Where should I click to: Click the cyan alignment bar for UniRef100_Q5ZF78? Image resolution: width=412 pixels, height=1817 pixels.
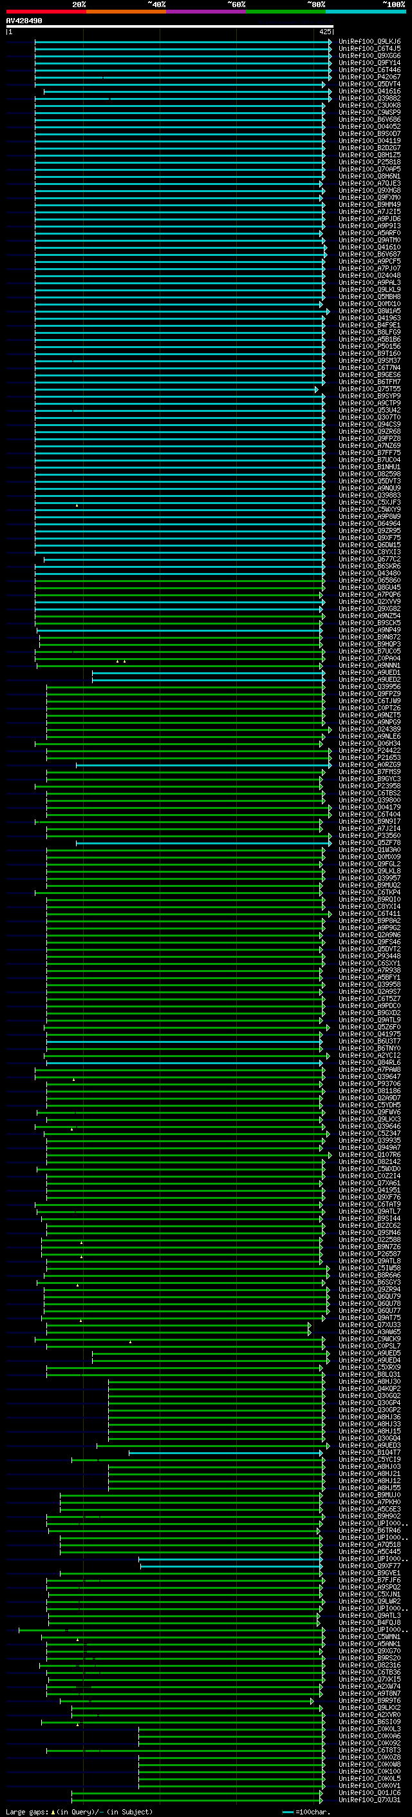click(x=203, y=843)
